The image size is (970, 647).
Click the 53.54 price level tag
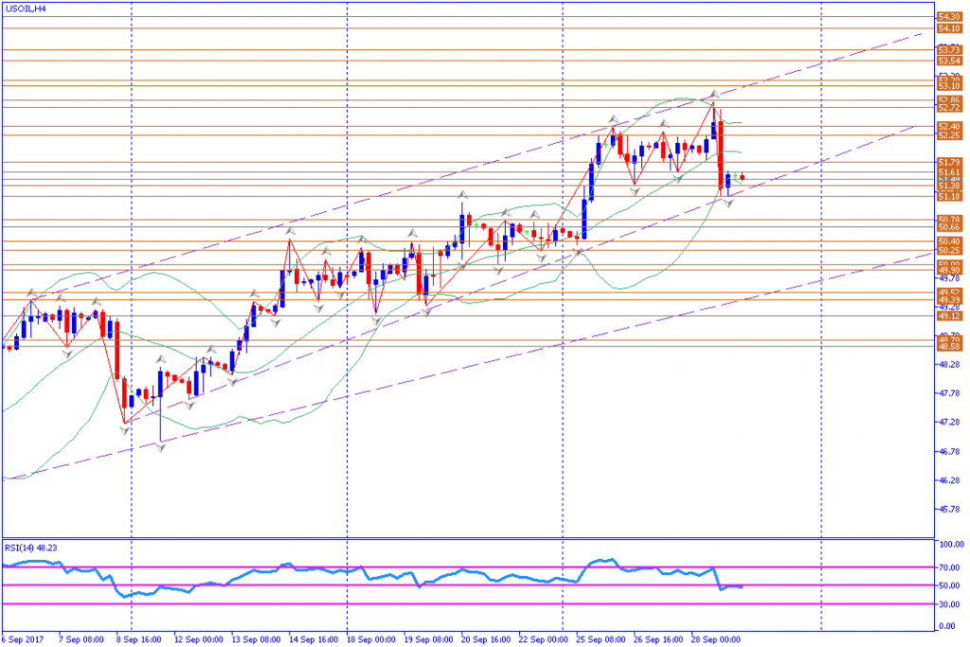click(949, 61)
